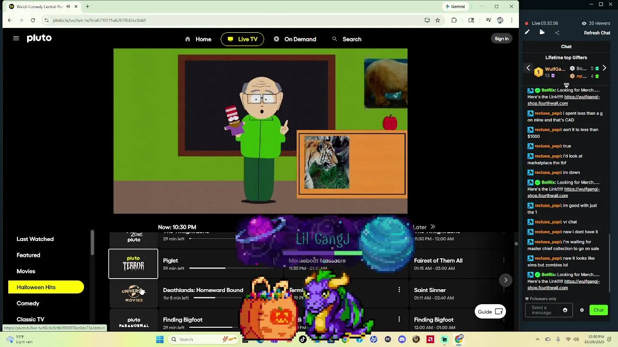Click the South Park video player
The height and width of the screenshot is (347, 618).
click(x=260, y=131)
